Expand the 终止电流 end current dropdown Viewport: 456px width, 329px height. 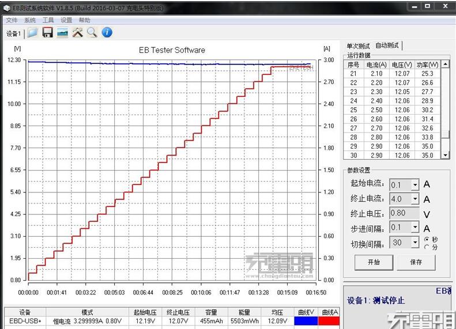pyautogui.click(x=414, y=199)
